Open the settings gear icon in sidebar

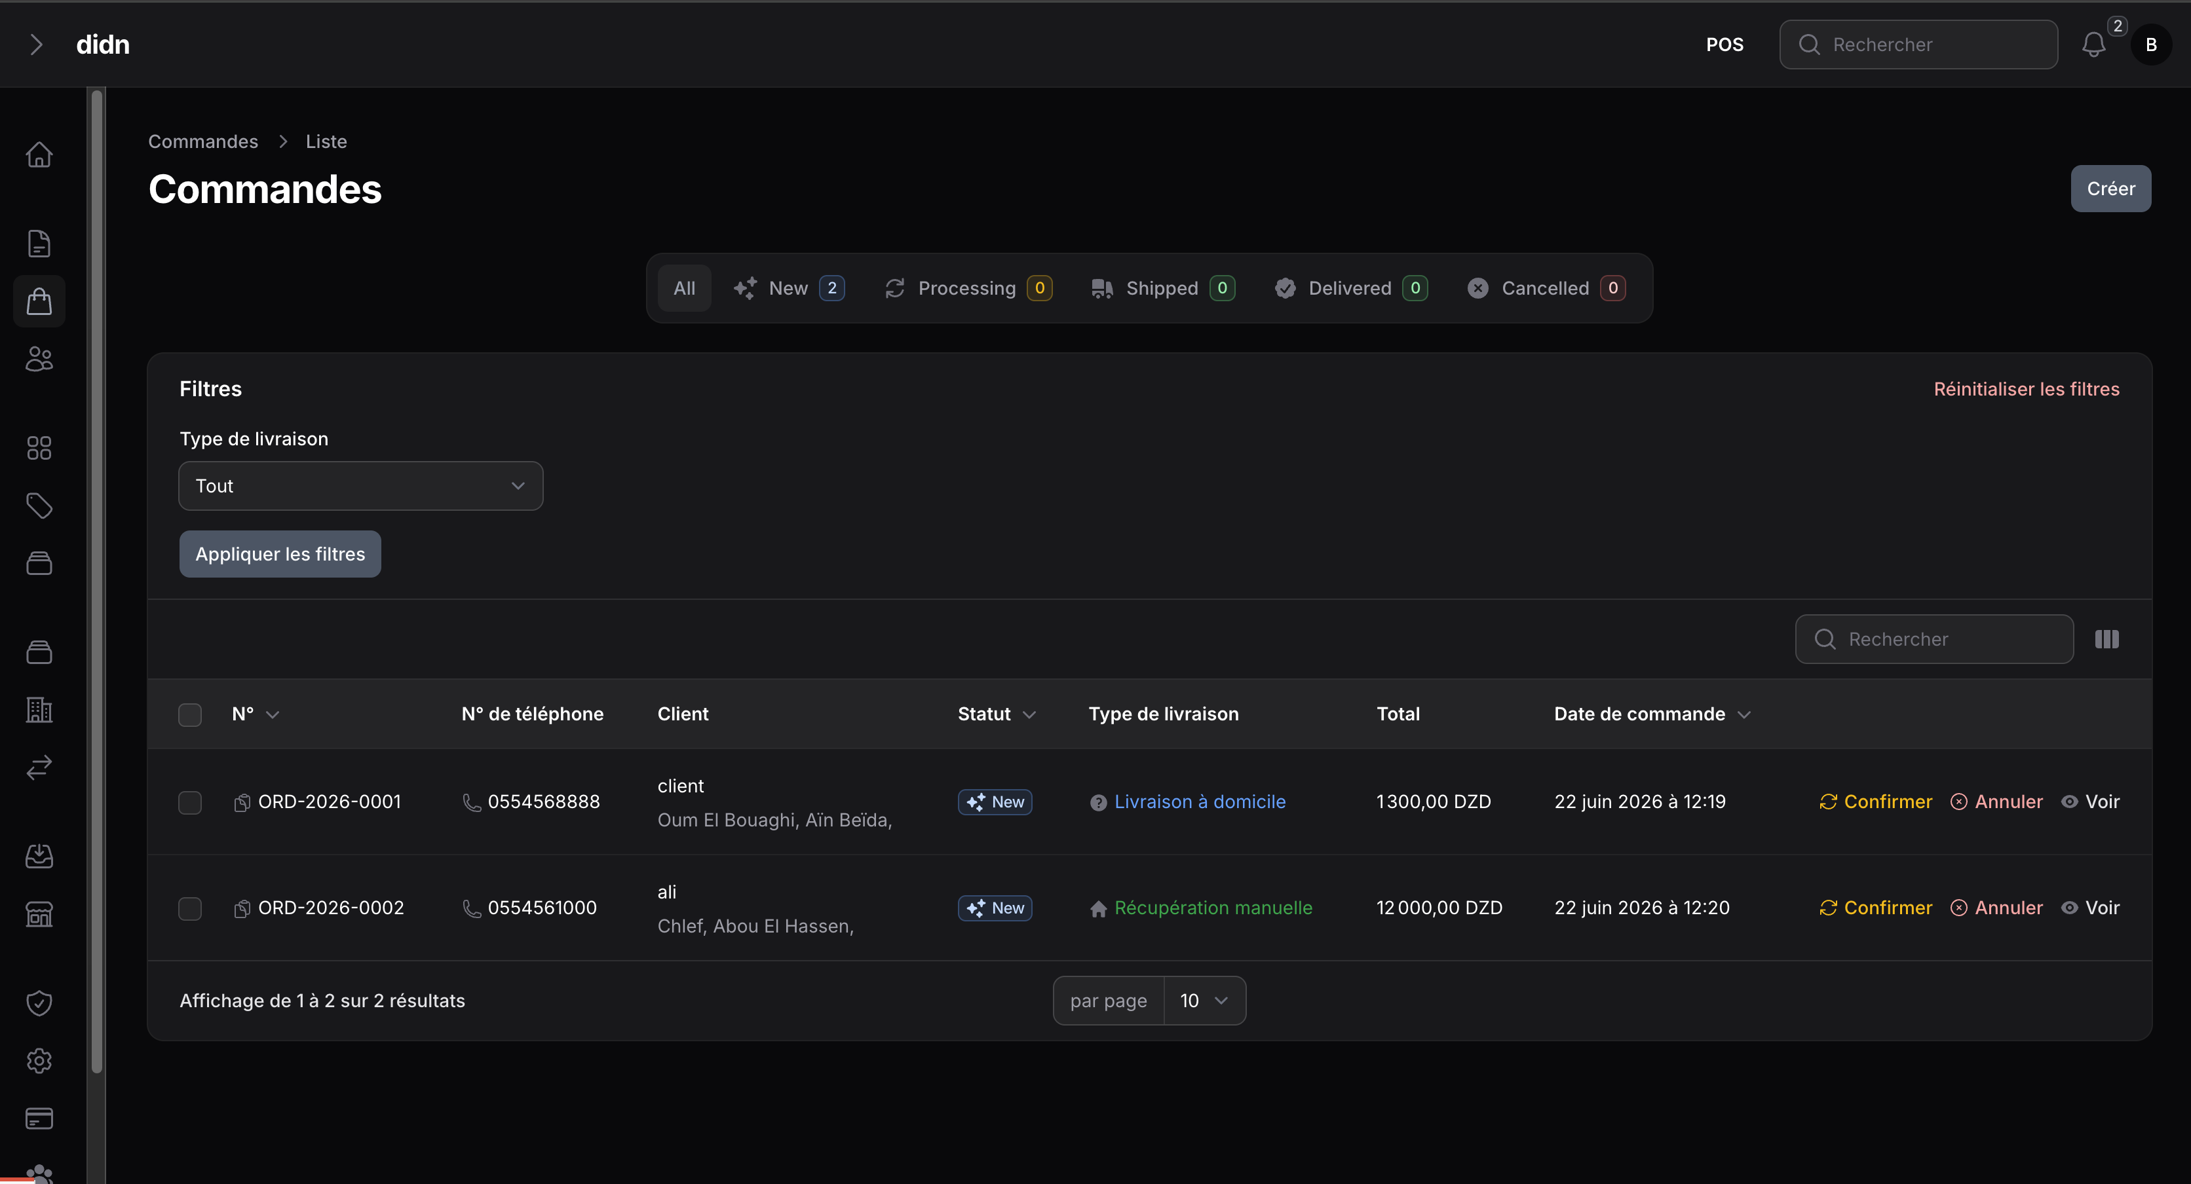click(x=39, y=1061)
